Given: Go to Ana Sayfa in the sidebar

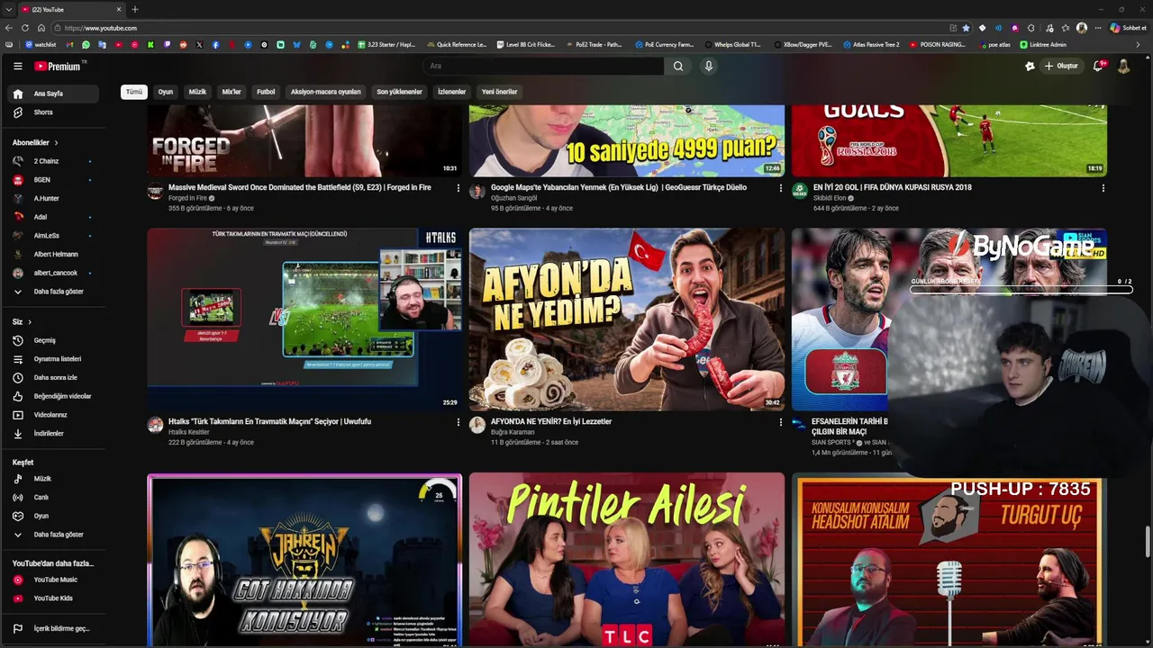Looking at the screenshot, I should click(54, 94).
